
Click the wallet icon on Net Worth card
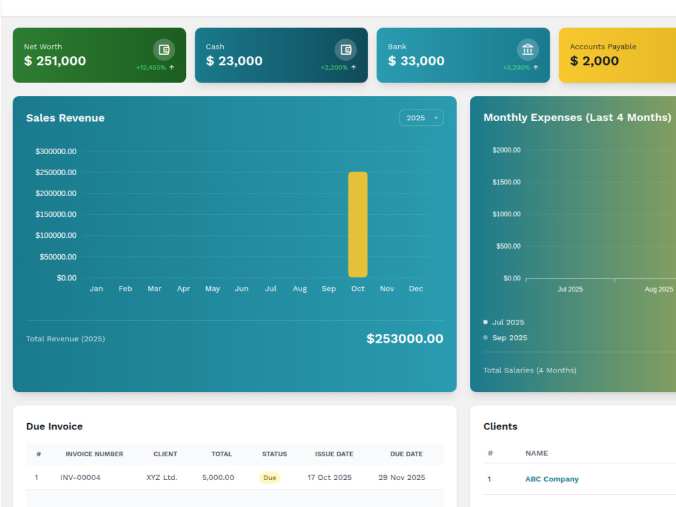click(x=164, y=49)
